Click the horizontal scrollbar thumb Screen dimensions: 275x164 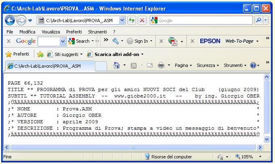133,147
